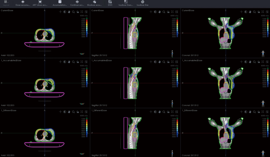Image resolution: width=270 pixels, height=157 pixels.
Task: Click the orientation indicator in CurrentDose axial view
Action: [x=82, y=54]
